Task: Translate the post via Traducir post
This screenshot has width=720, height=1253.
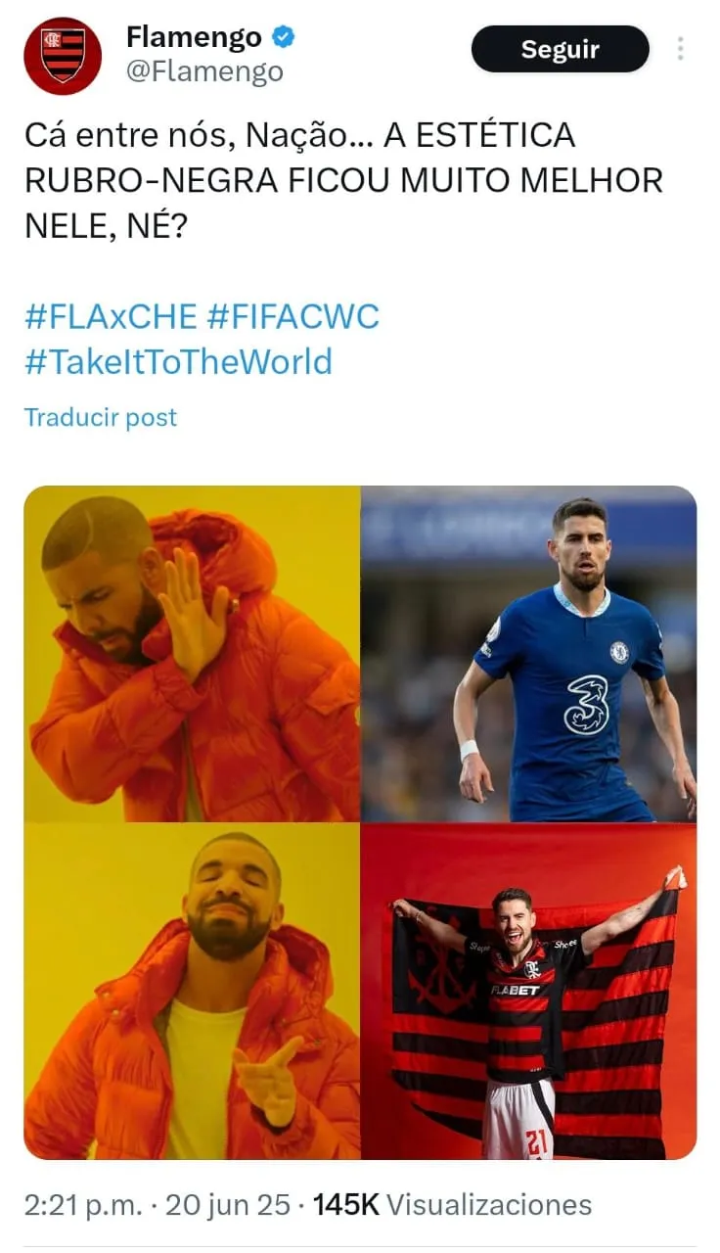Action: pyautogui.click(x=101, y=417)
